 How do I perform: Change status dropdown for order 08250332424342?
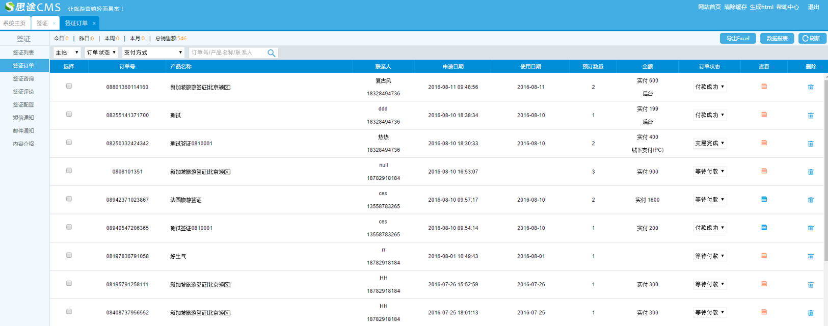click(x=709, y=144)
